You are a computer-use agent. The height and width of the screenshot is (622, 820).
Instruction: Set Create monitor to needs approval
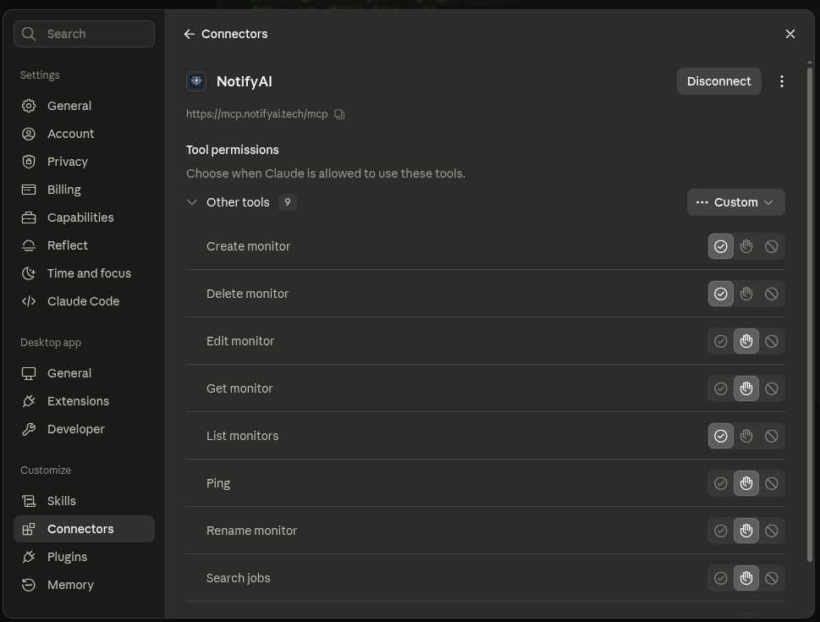coord(746,246)
